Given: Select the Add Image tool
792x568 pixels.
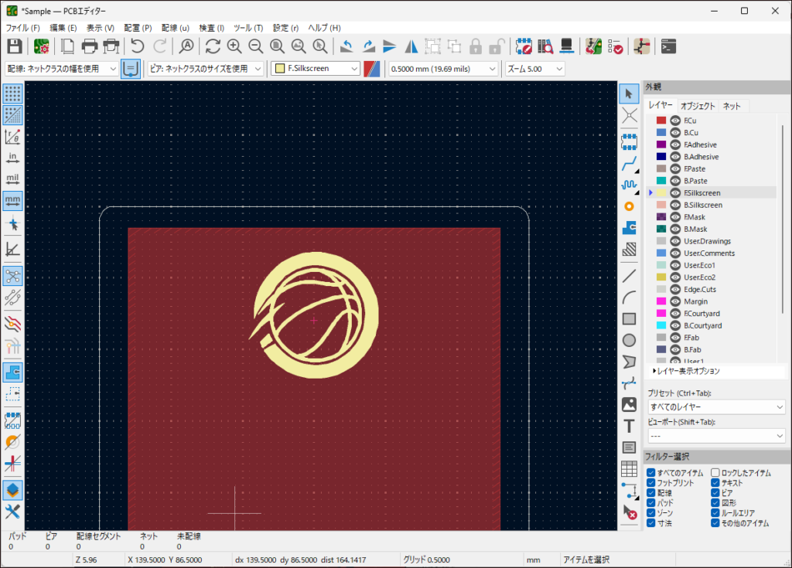Looking at the screenshot, I should pyautogui.click(x=630, y=404).
